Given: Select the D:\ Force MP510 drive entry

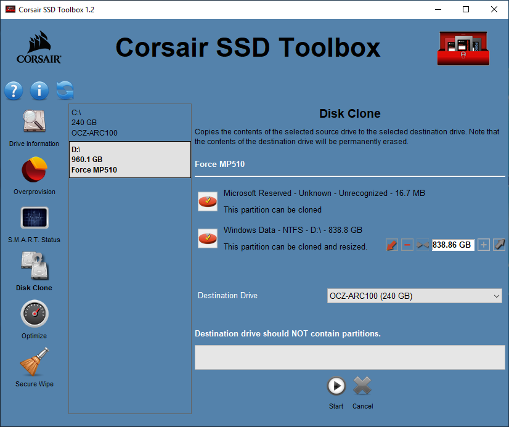Looking at the screenshot, I should coord(129,159).
